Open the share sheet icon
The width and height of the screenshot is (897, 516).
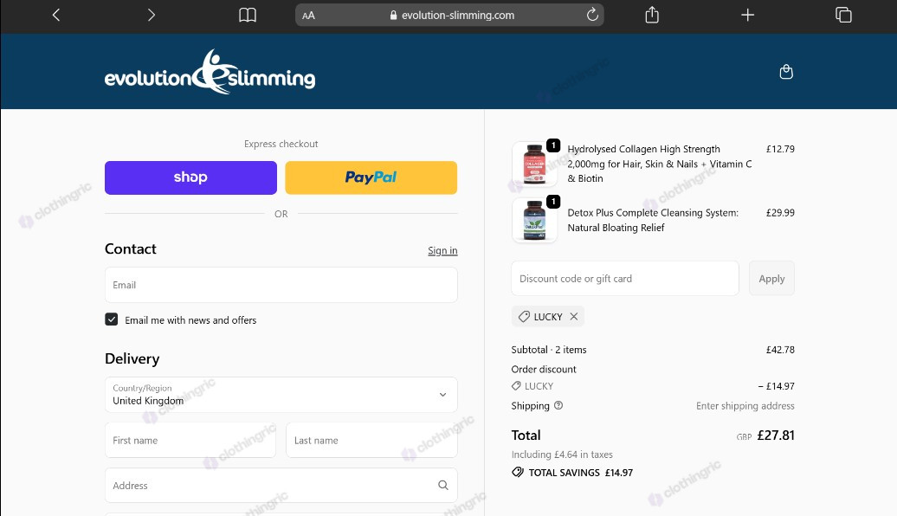pos(652,15)
